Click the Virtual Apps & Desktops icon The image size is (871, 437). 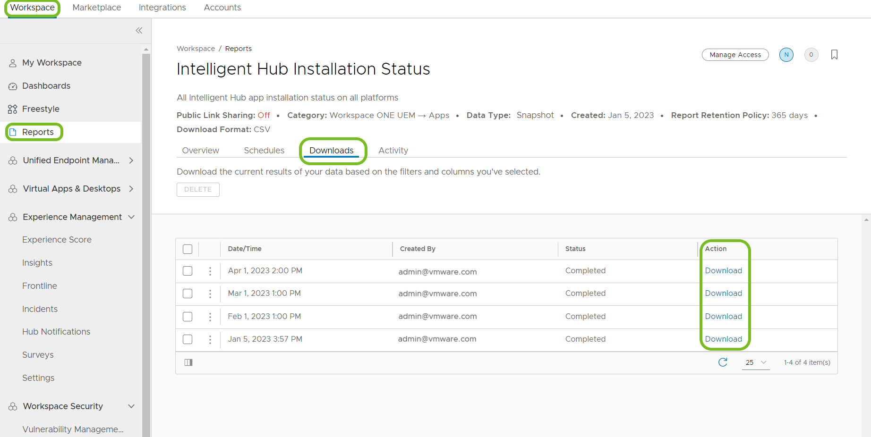[13, 189]
